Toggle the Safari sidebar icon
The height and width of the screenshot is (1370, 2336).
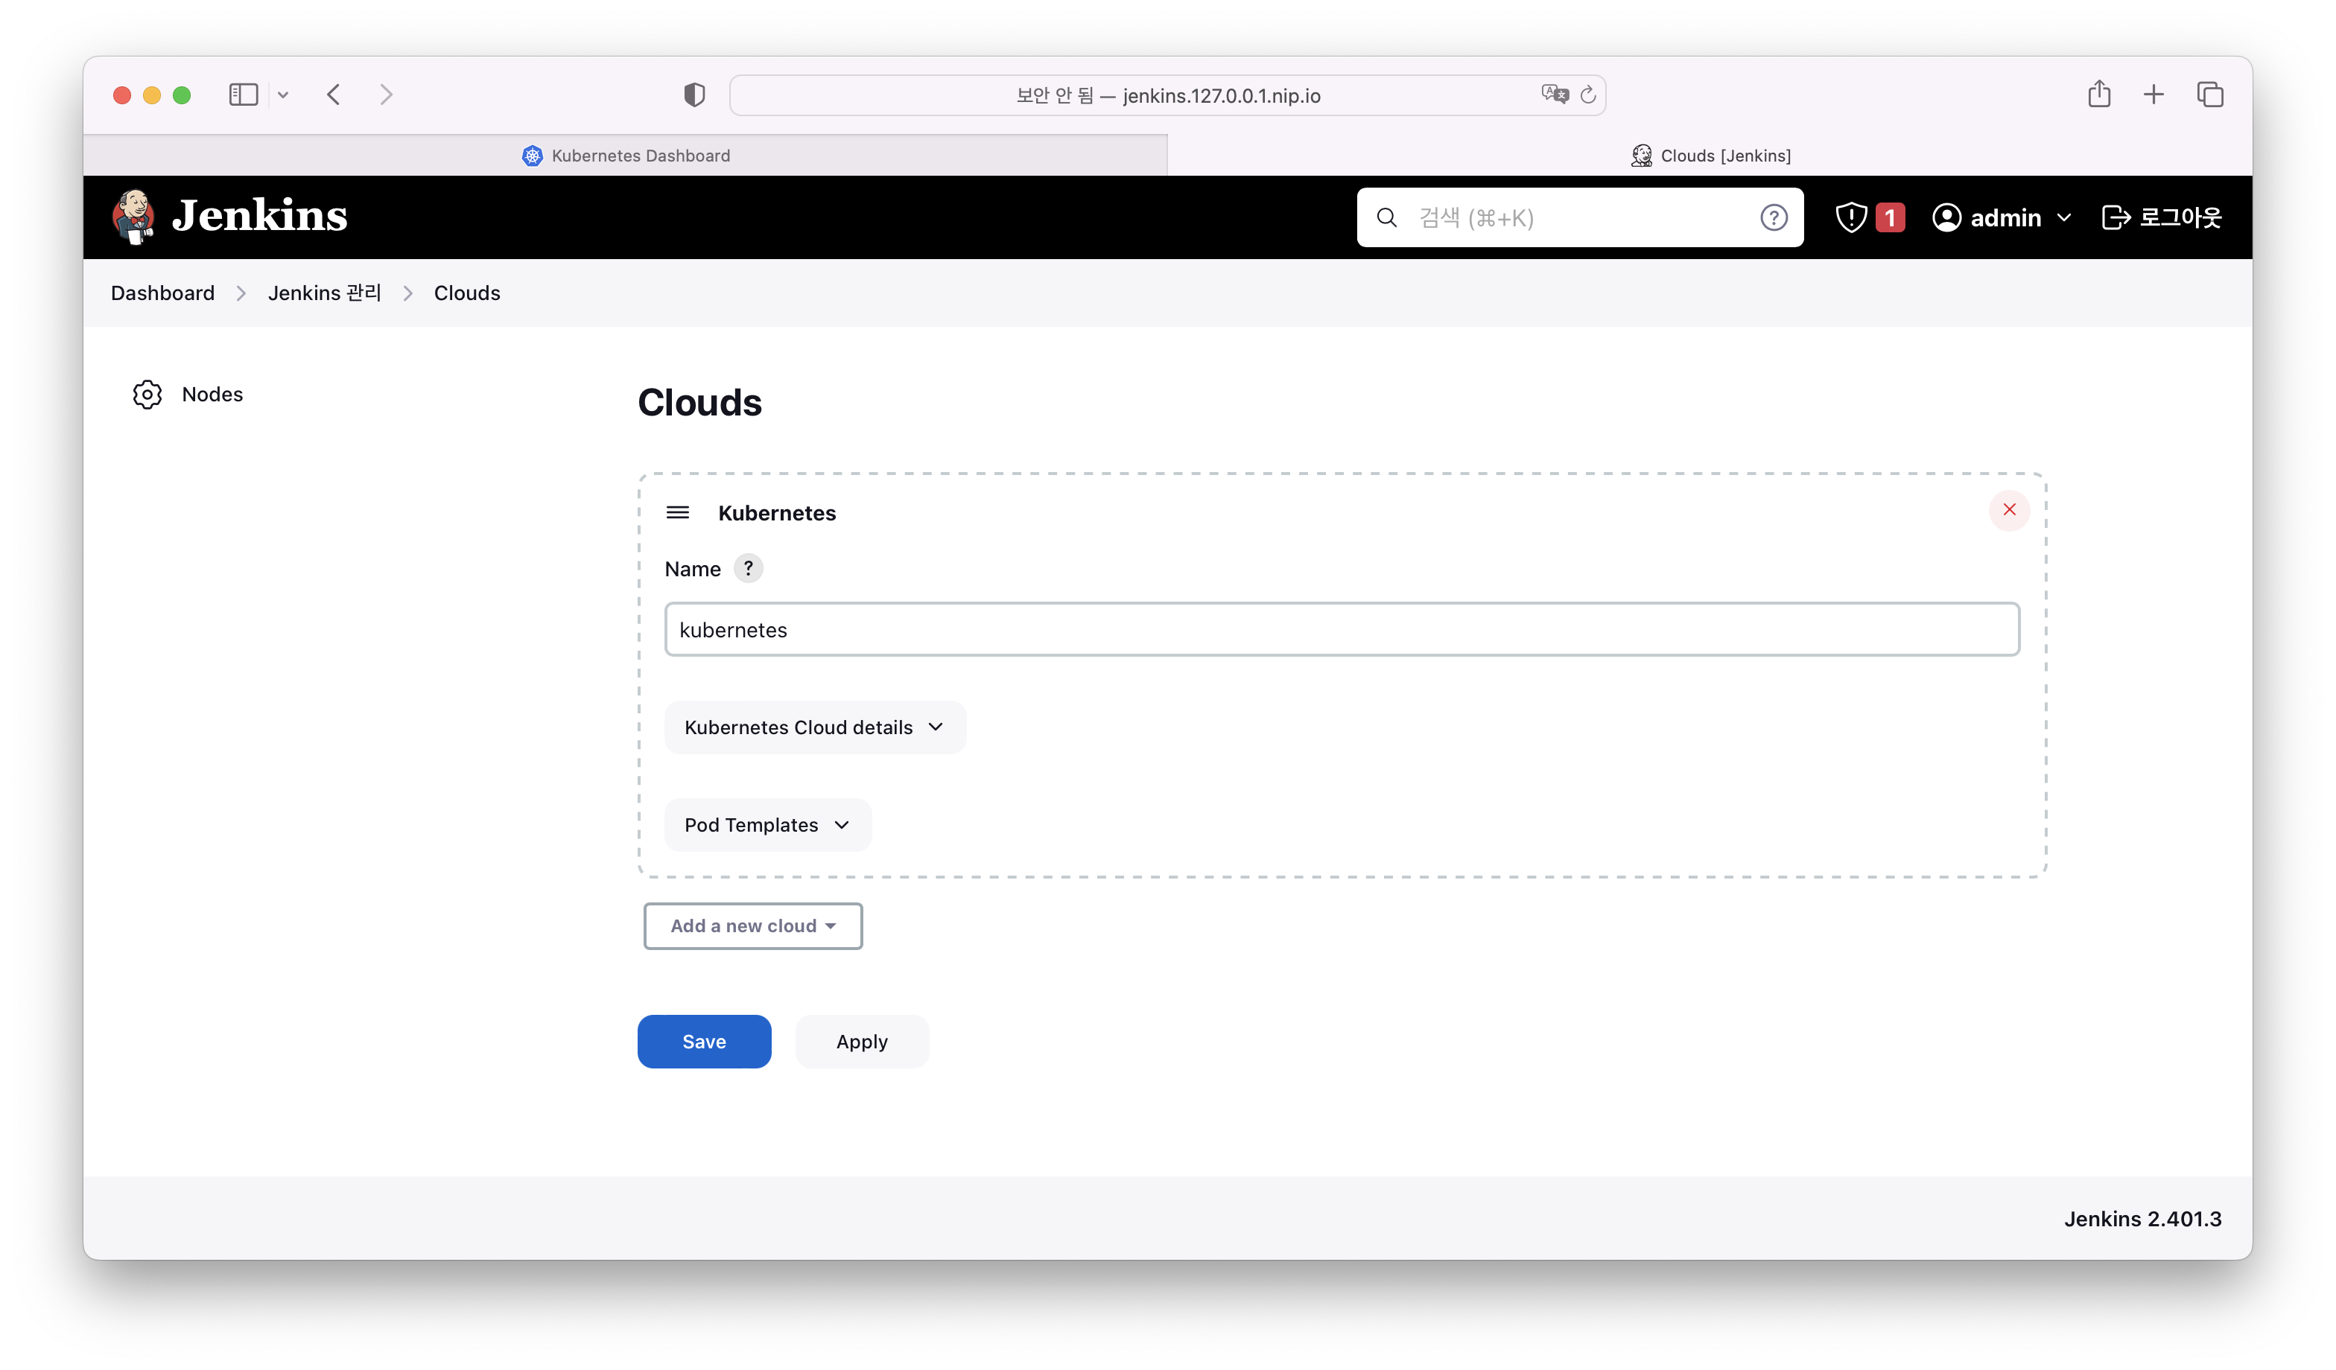(x=244, y=95)
